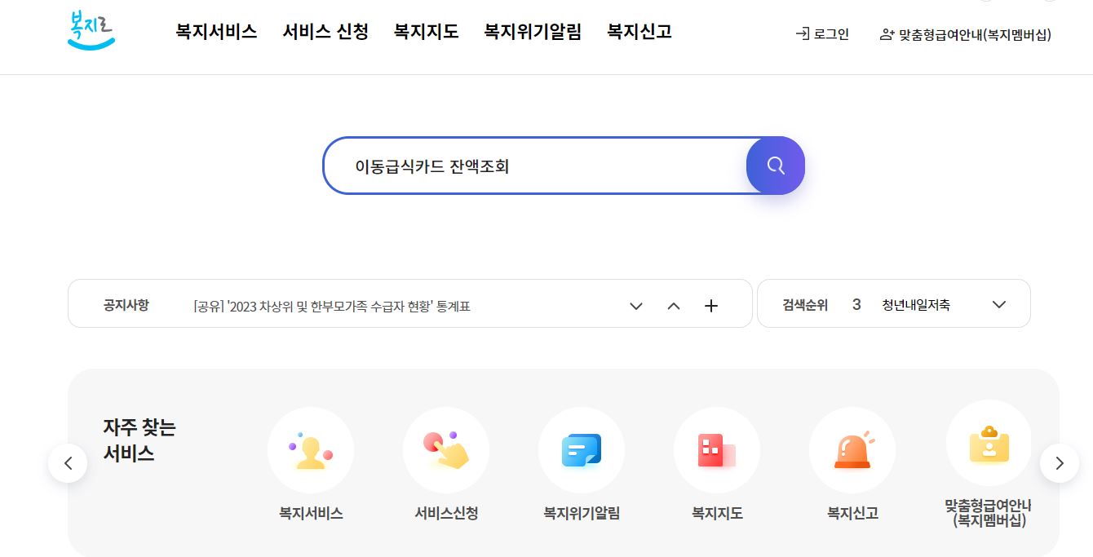The height and width of the screenshot is (557, 1093).
Task: Click the 복지서비스 person icon
Action: pyautogui.click(x=311, y=450)
